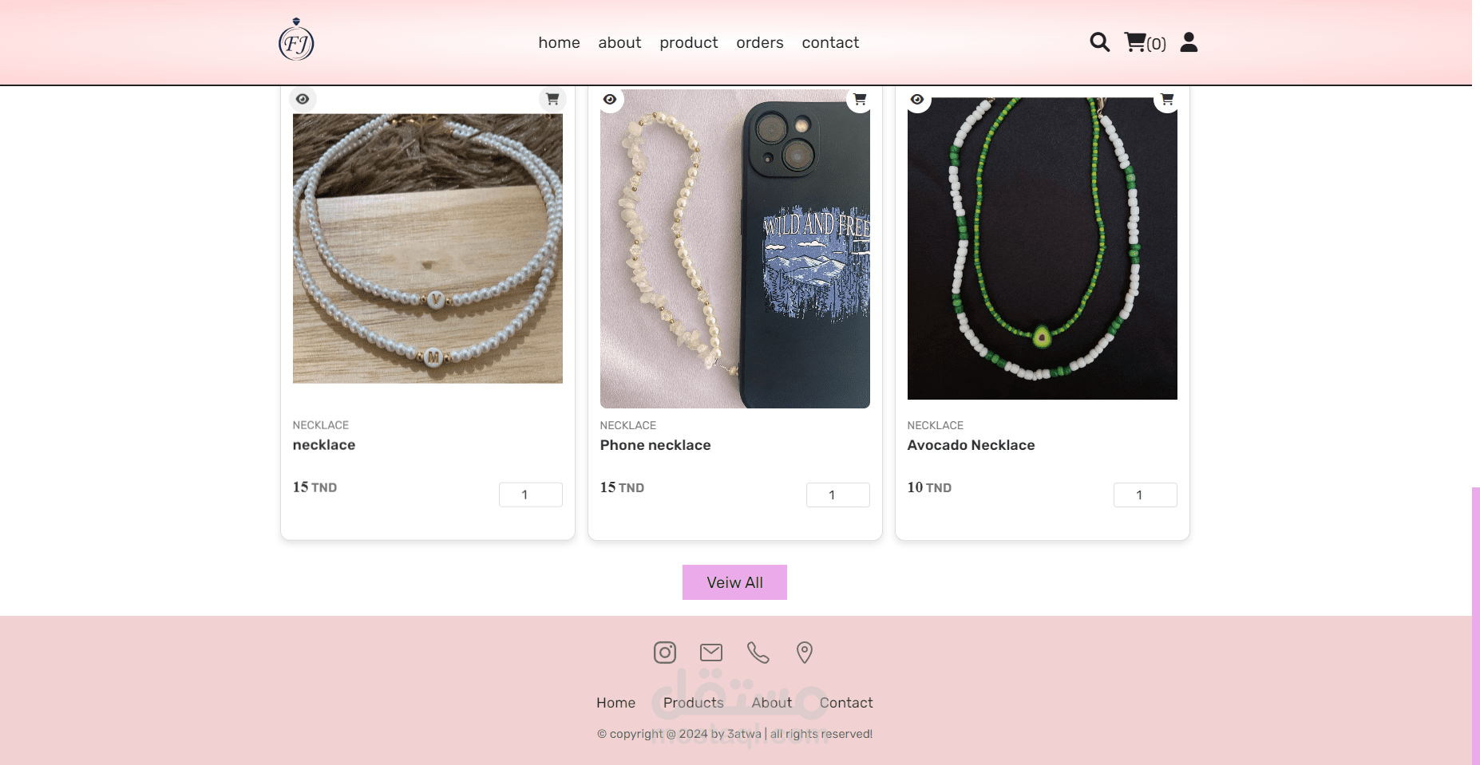Open orders in top navigation

coord(760,42)
